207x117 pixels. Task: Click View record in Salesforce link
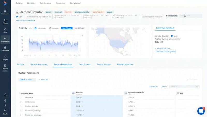[x=25, y=20]
